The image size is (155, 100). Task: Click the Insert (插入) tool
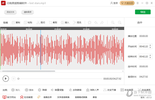click(x=65, y=23)
